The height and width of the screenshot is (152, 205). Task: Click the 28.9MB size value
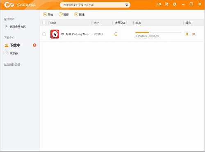point(98,34)
